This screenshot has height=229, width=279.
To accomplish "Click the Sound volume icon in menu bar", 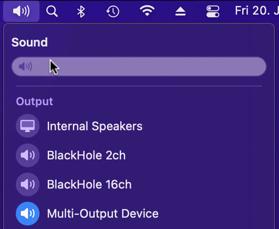I will (x=21, y=11).
